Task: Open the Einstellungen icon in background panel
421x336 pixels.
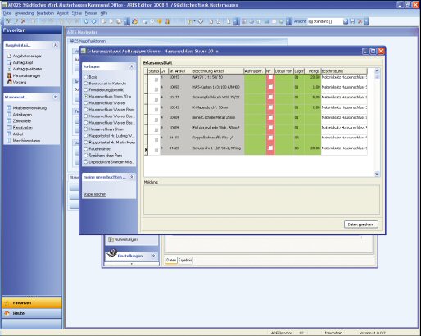Action: point(111,253)
